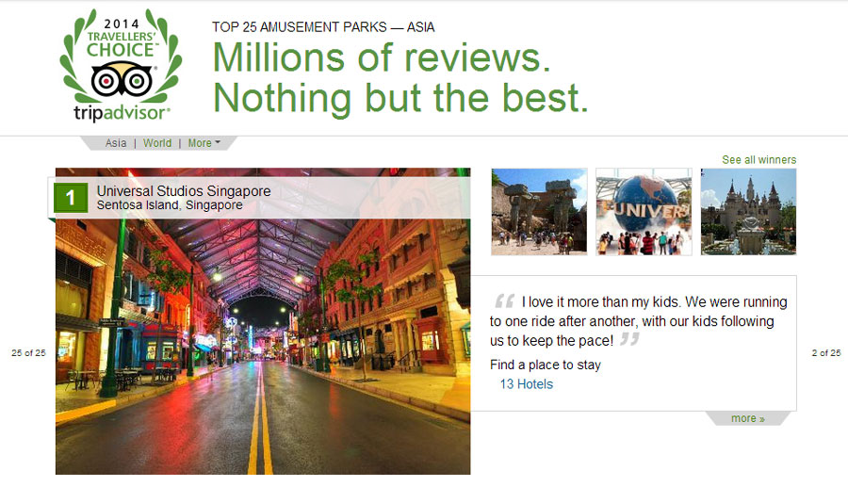Click the review quote about kids running
Viewport: 848px width, 487px height.
click(638, 321)
